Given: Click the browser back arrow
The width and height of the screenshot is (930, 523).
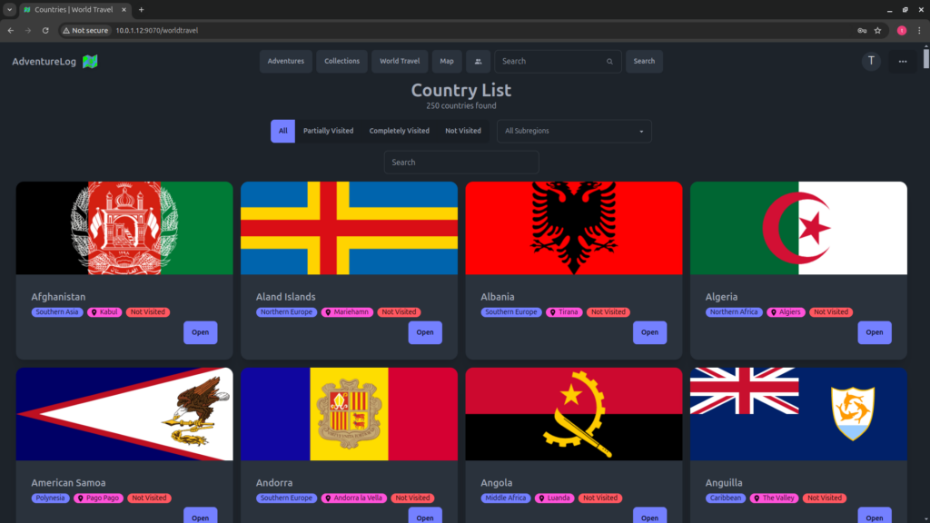Looking at the screenshot, I should coord(11,30).
